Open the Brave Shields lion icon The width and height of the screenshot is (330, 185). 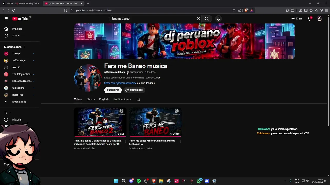pyautogui.click(x=246, y=10)
